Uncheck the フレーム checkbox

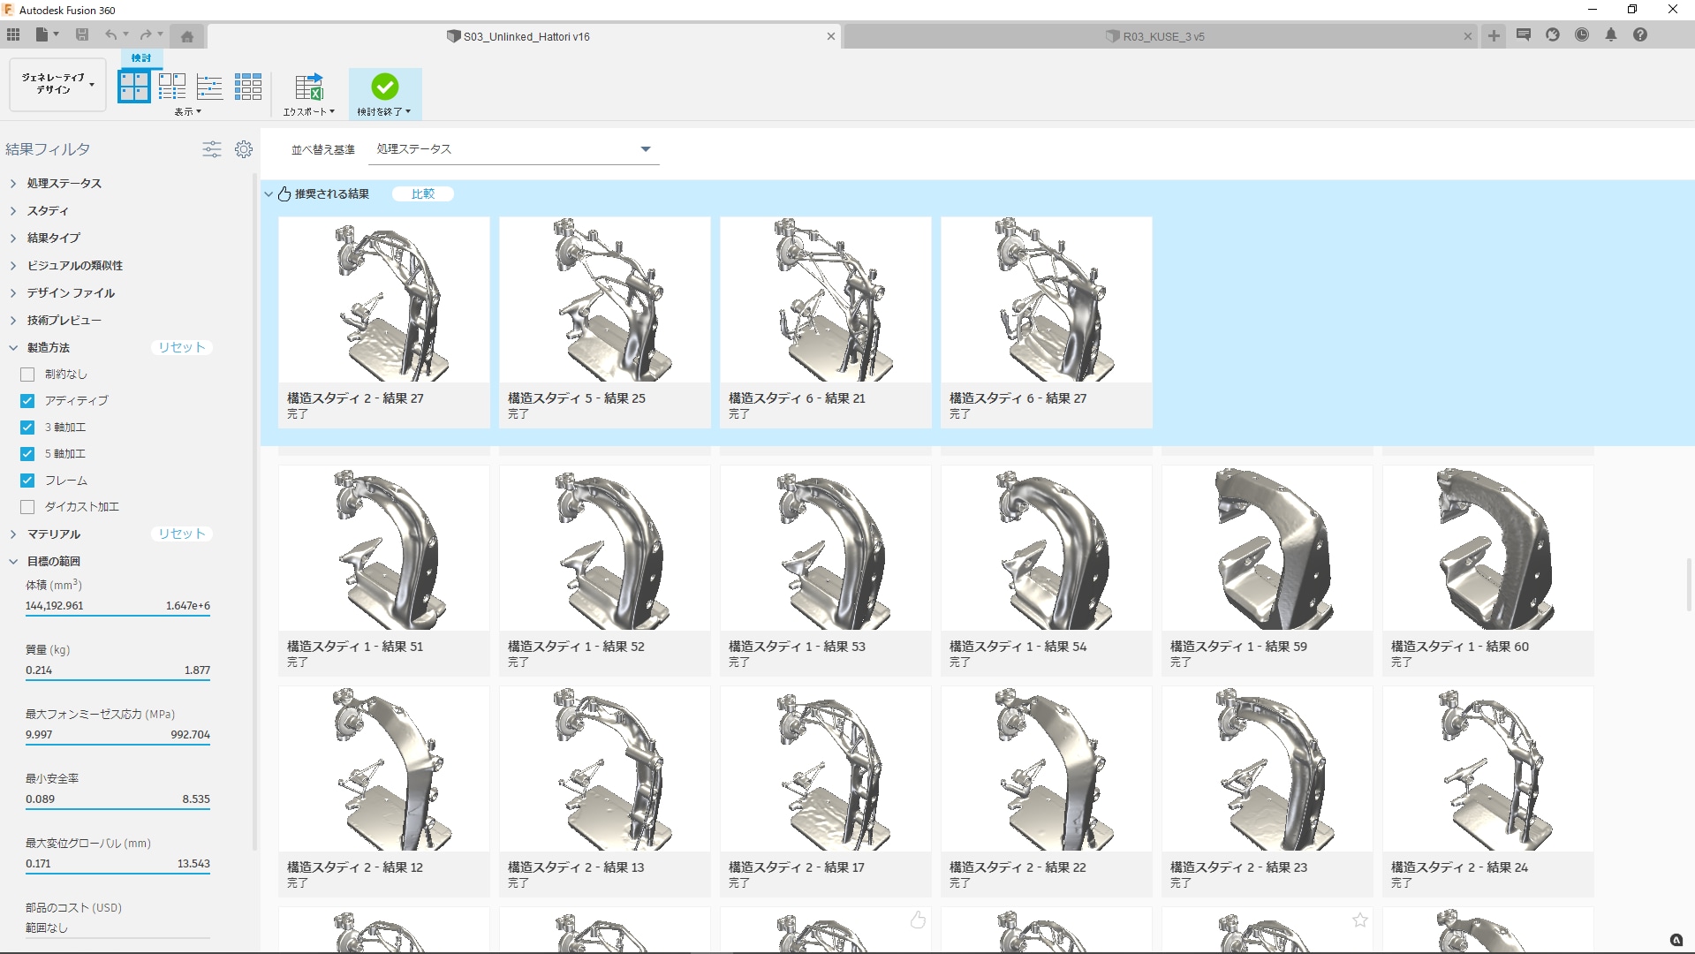coord(27,481)
